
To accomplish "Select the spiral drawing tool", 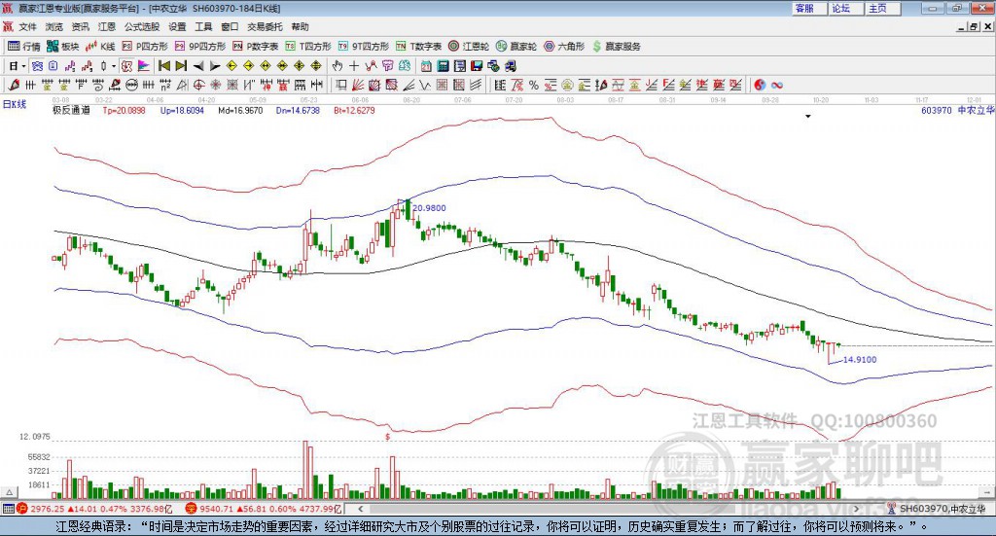I will 98,85.
